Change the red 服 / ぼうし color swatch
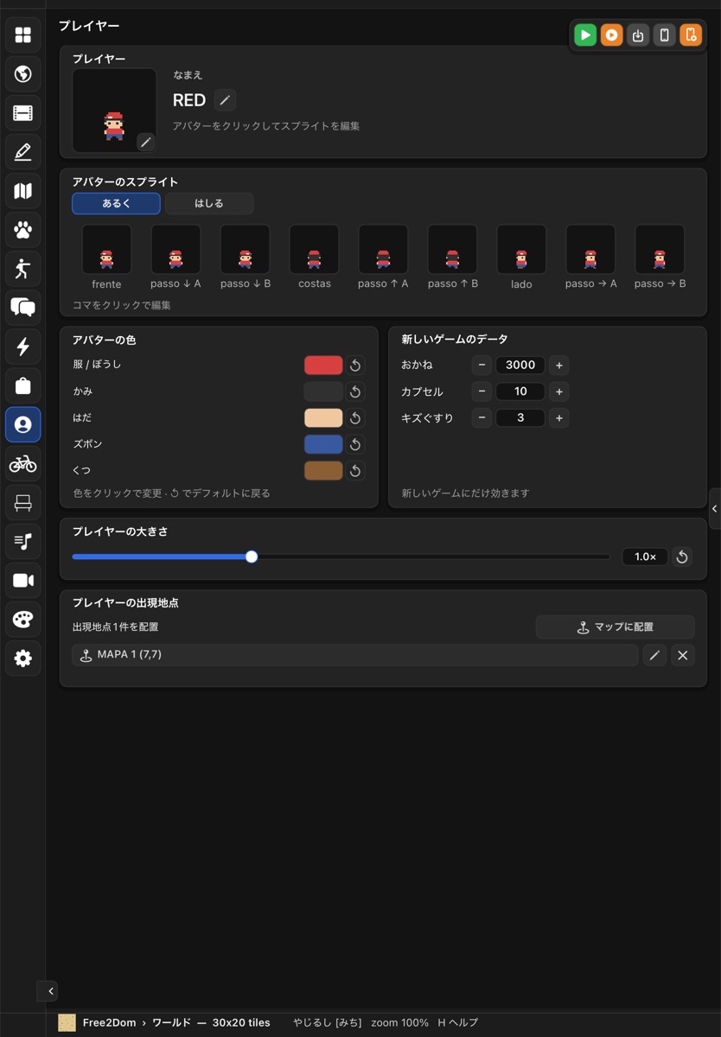 click(323, 366)
